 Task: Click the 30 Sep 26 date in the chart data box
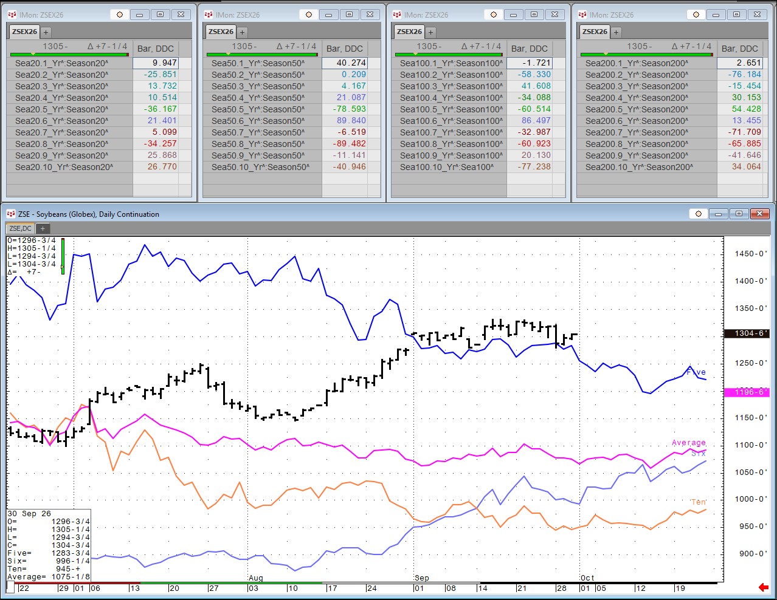pyautogui.click(x=29, y=514)
